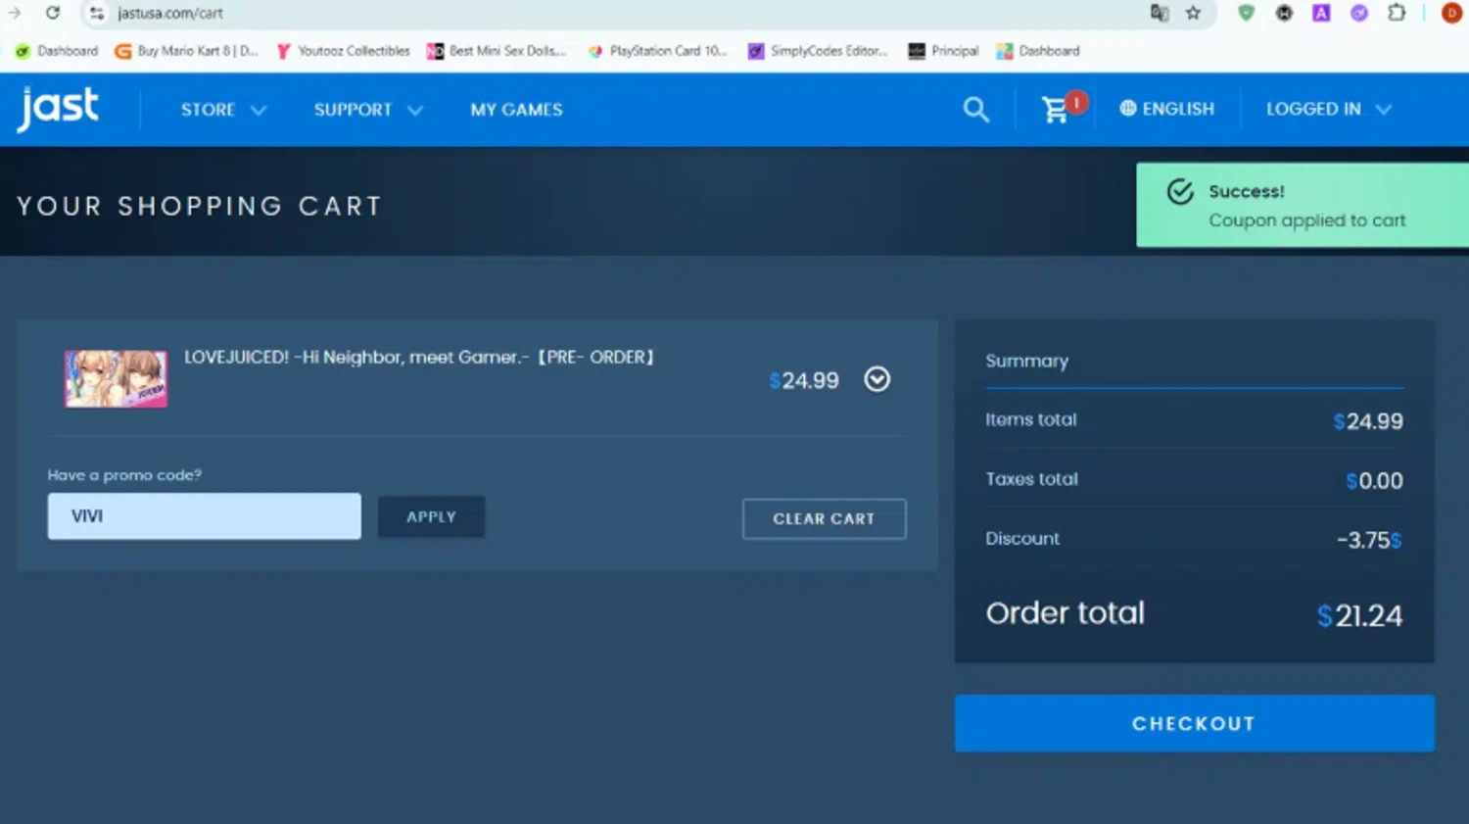The width and height of the screenshot is (1469, 824).
Task: Open first Dashboard bookmark
Action: coord(57,51)
